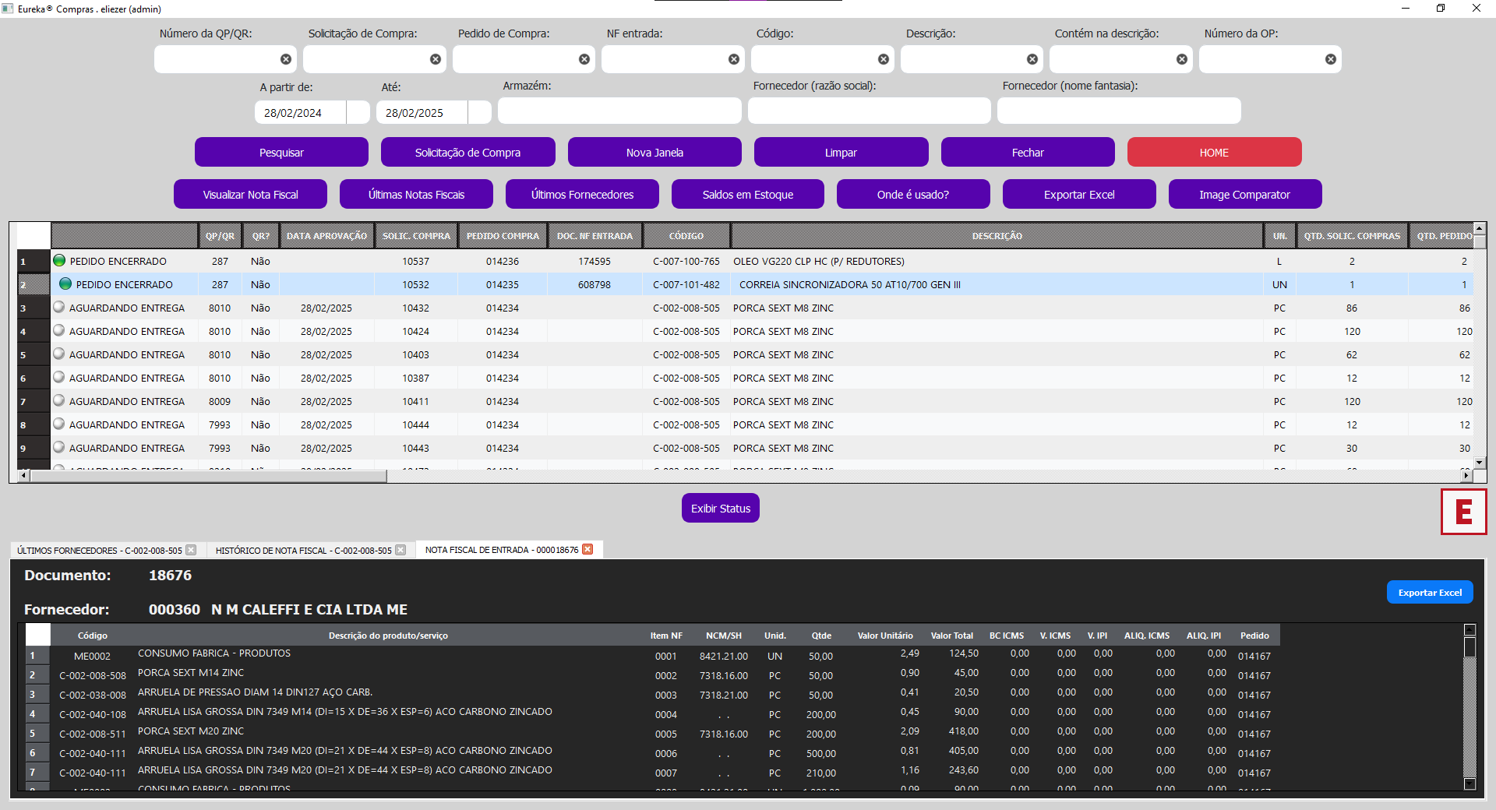This screenshot has width=1496, height=810.
Task: Close the Histórico de Nota Fiscal tab
Action: [400, 550]
